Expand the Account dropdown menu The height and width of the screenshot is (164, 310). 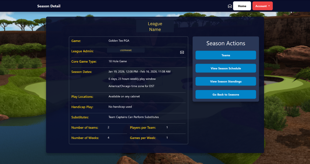coord(262,6)
